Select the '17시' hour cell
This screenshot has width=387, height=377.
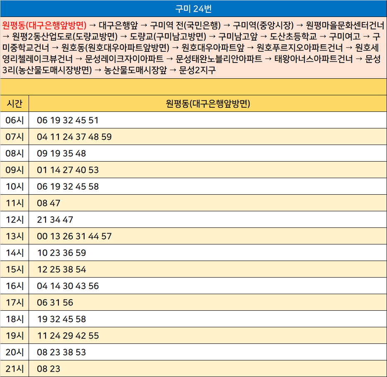[x=15, y=302]
